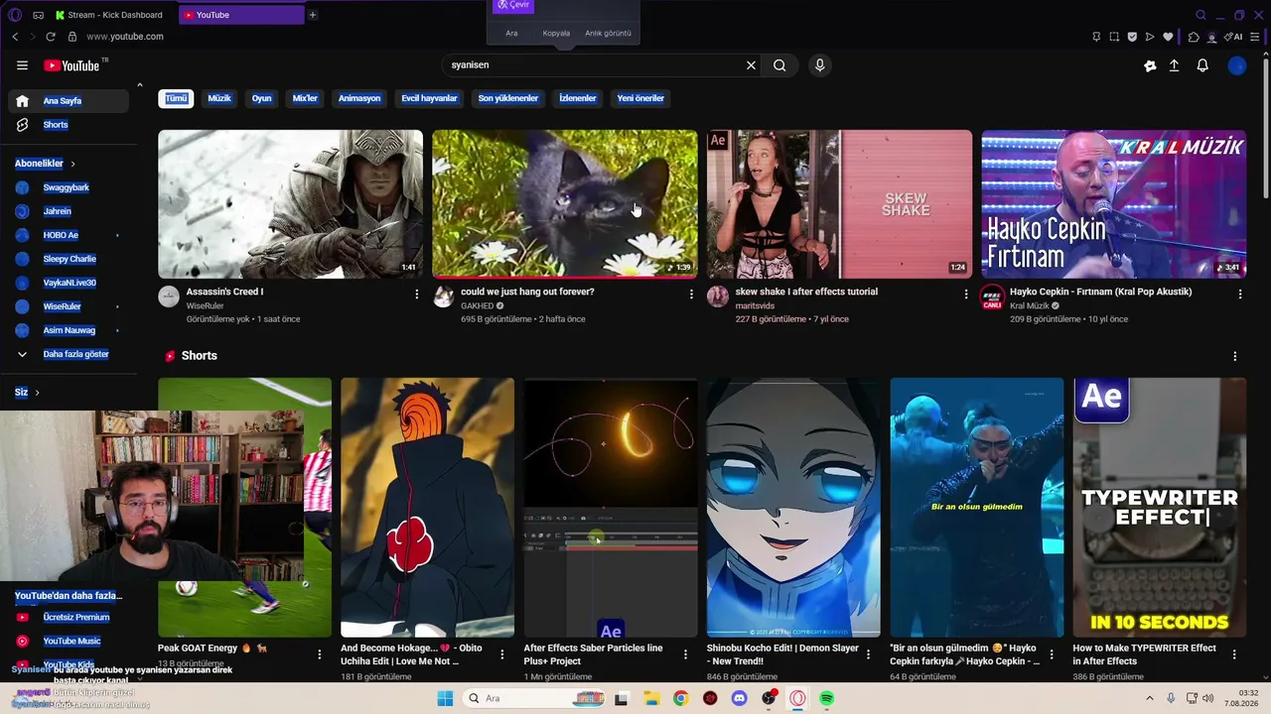The width and height of the screenshot is (1271, 714).
Task: Play the skew shake tutorial thumbnail
Action: pos(839,204)
